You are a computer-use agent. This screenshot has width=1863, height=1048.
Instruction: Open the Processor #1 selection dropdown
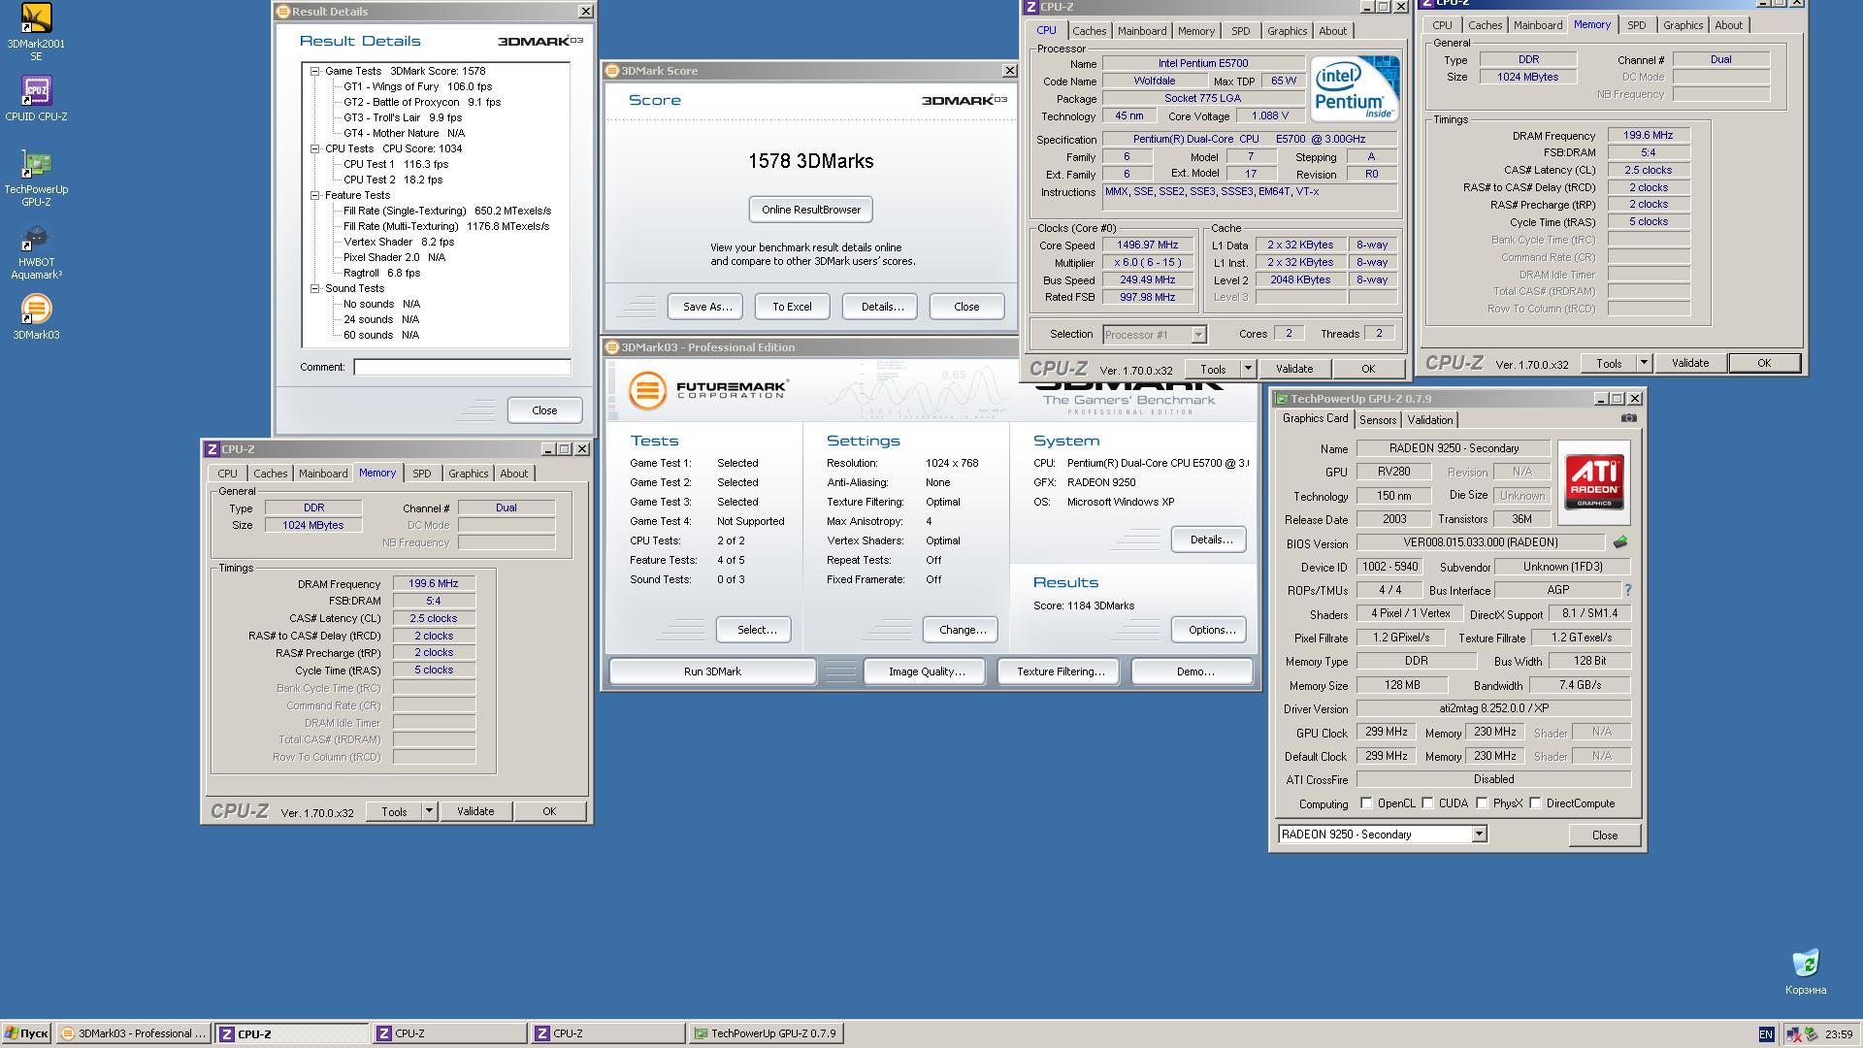click(1198, 335)
